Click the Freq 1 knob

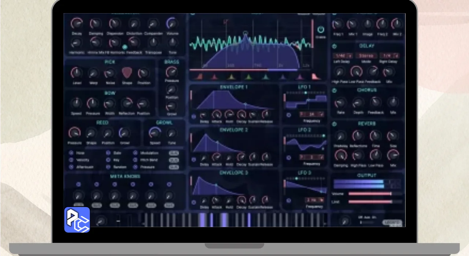[337, 24]
